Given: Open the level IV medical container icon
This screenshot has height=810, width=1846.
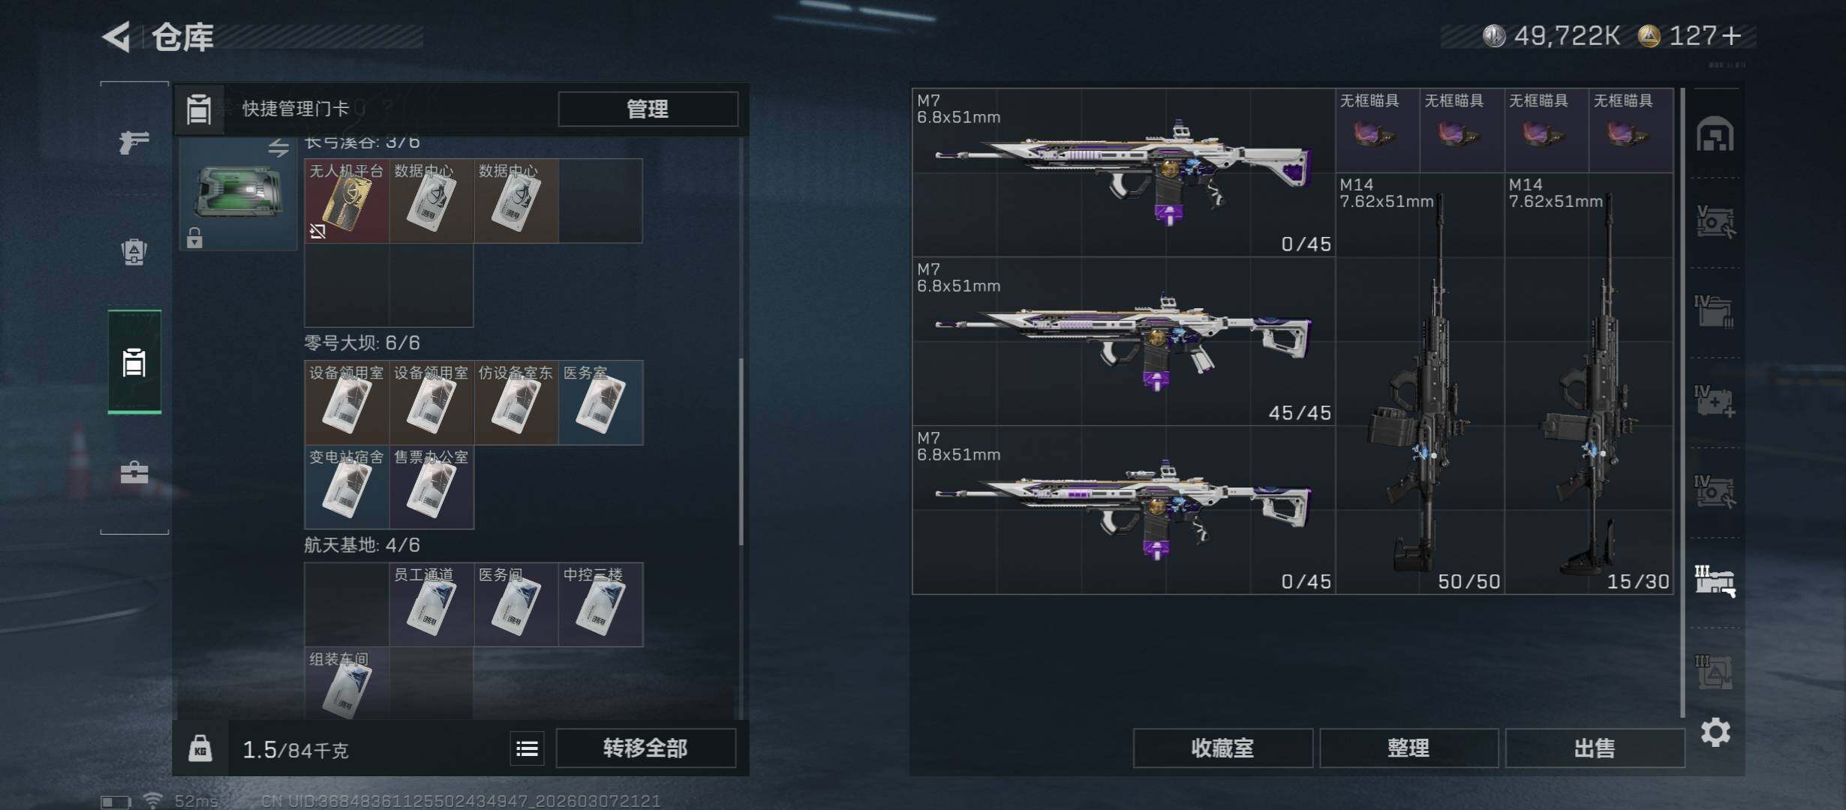Looking at the screenshot, I should (x=1715, y=401).
